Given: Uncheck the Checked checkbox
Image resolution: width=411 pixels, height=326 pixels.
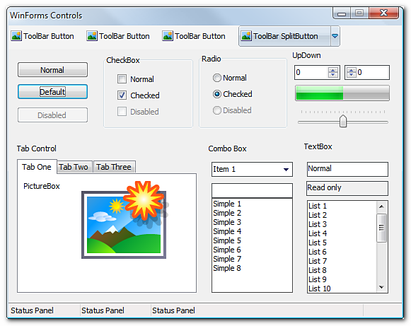Looking at the screenshot, I should point(122,95).
